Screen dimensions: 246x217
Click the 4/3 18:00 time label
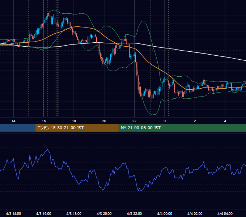tap(74, 213)
